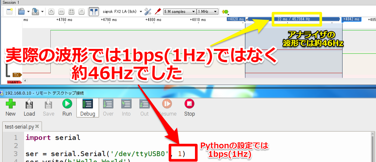Zoom to fit the whole capture

[x=71, y=11]
